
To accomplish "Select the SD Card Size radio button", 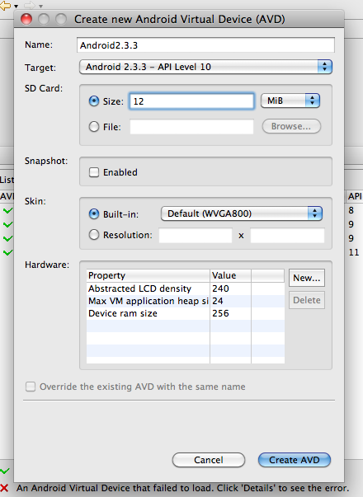I will tap(94, 101).
